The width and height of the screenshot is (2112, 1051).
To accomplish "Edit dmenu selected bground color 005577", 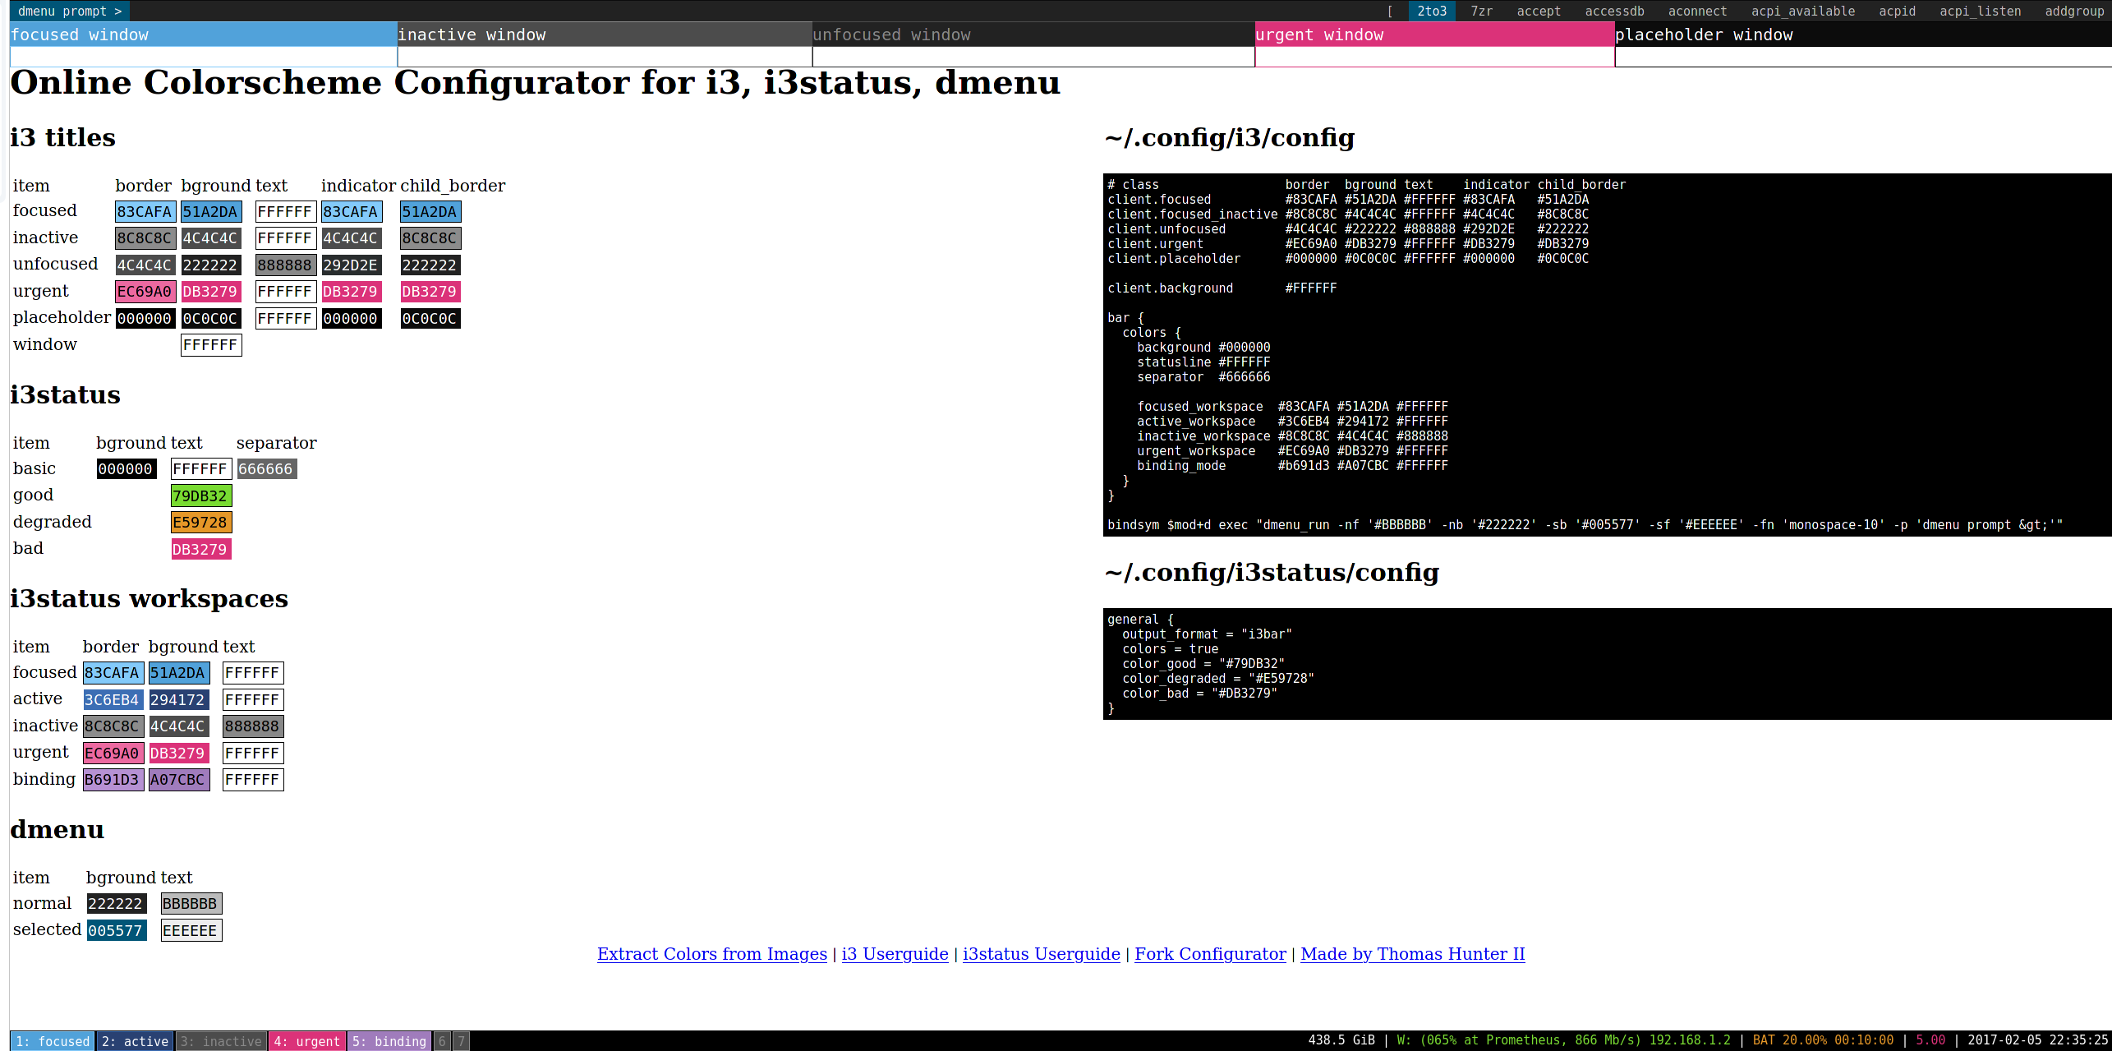I will (x=117, y=931).
